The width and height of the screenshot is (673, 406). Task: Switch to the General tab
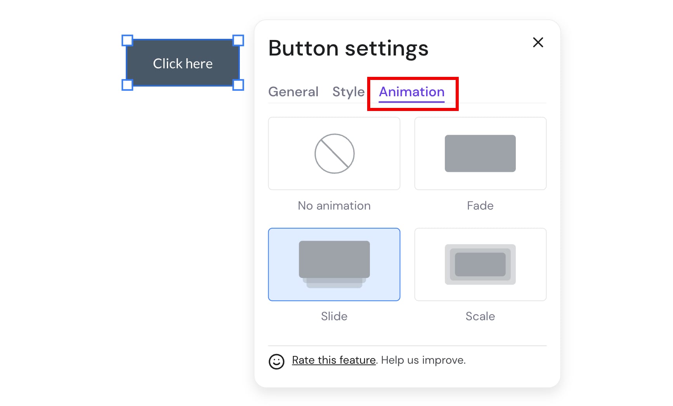293,92
